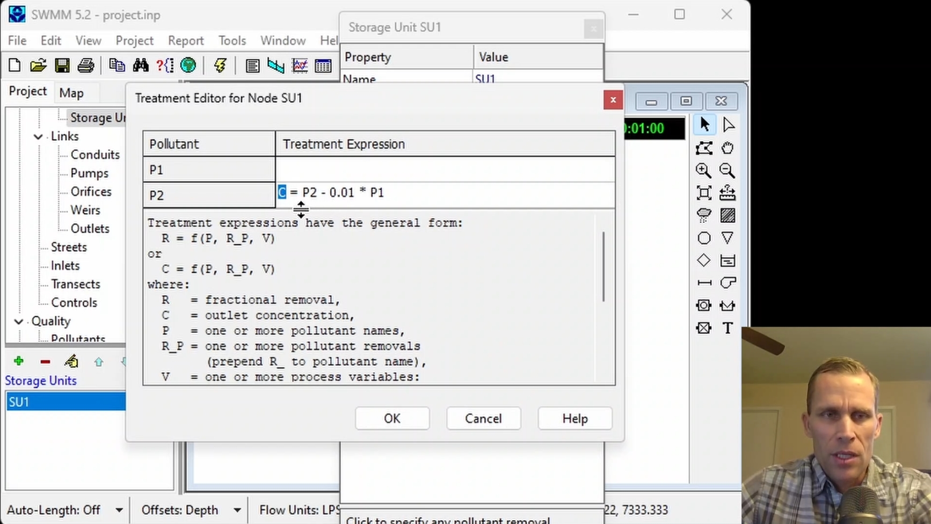Viewport: 931px width, 524px height.
Task: Collapse the Quality tree branch
Action: click(19, 321)
